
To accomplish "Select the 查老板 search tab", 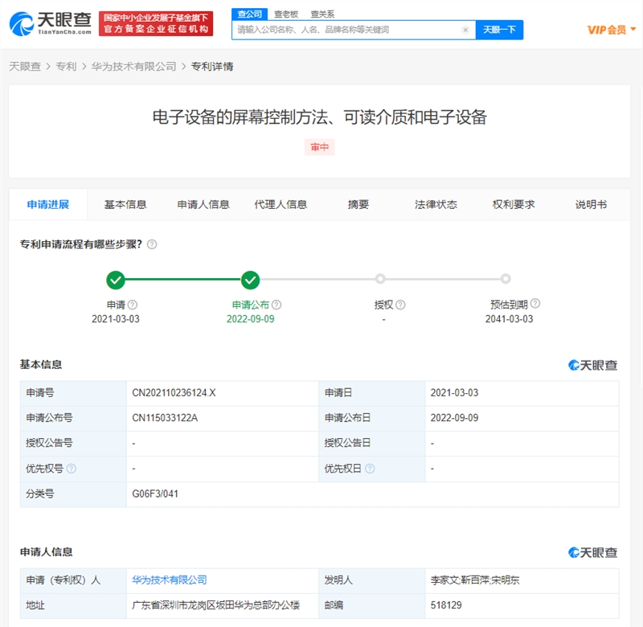I will 286,14.
